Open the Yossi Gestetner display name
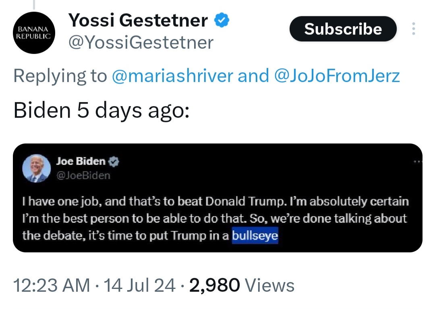435x309 pixels. click(138, 20)
